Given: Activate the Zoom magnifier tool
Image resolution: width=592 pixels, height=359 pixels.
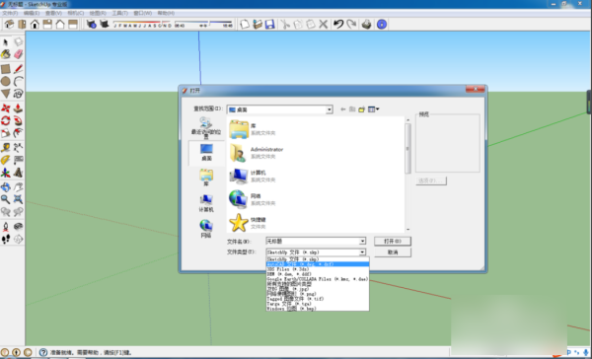Looking at the screenshot, I should (x=6, y=199).
